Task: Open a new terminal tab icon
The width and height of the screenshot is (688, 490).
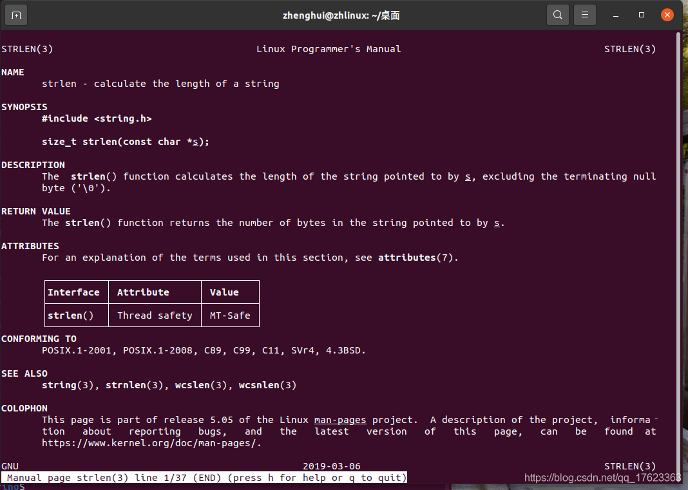Action: tap(16, 15)
